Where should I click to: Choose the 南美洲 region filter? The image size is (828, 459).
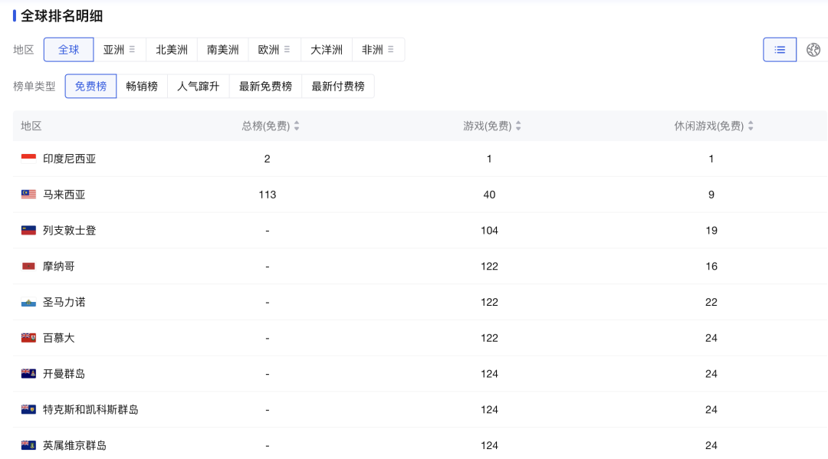click(223, 50)
